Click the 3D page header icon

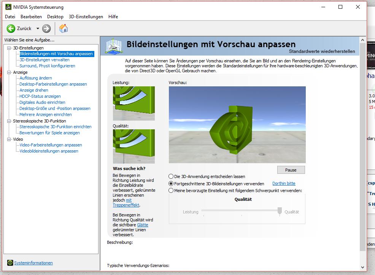click(114, 46)
